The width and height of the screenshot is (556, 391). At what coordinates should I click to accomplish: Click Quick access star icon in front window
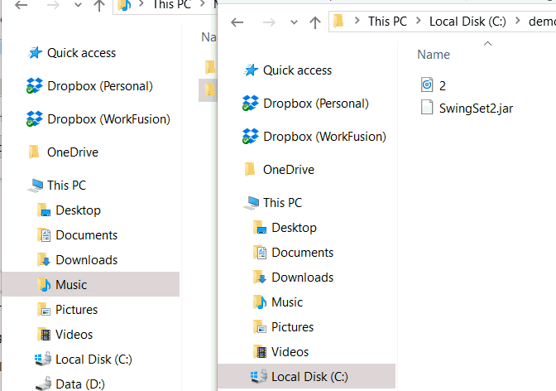coord(251,70)
